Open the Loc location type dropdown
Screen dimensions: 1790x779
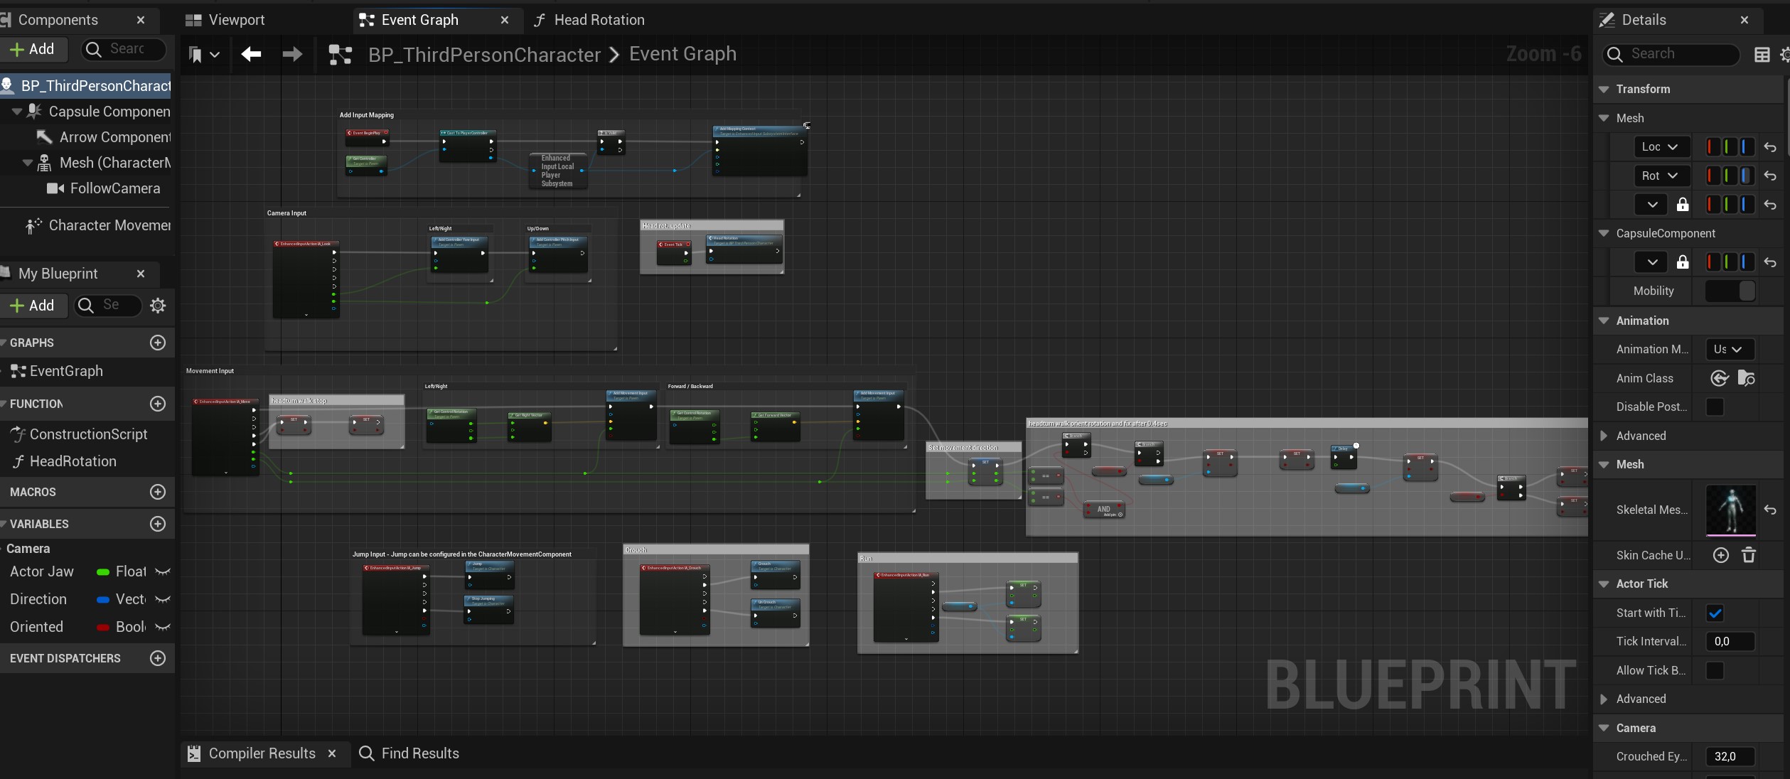(1661, 146)
